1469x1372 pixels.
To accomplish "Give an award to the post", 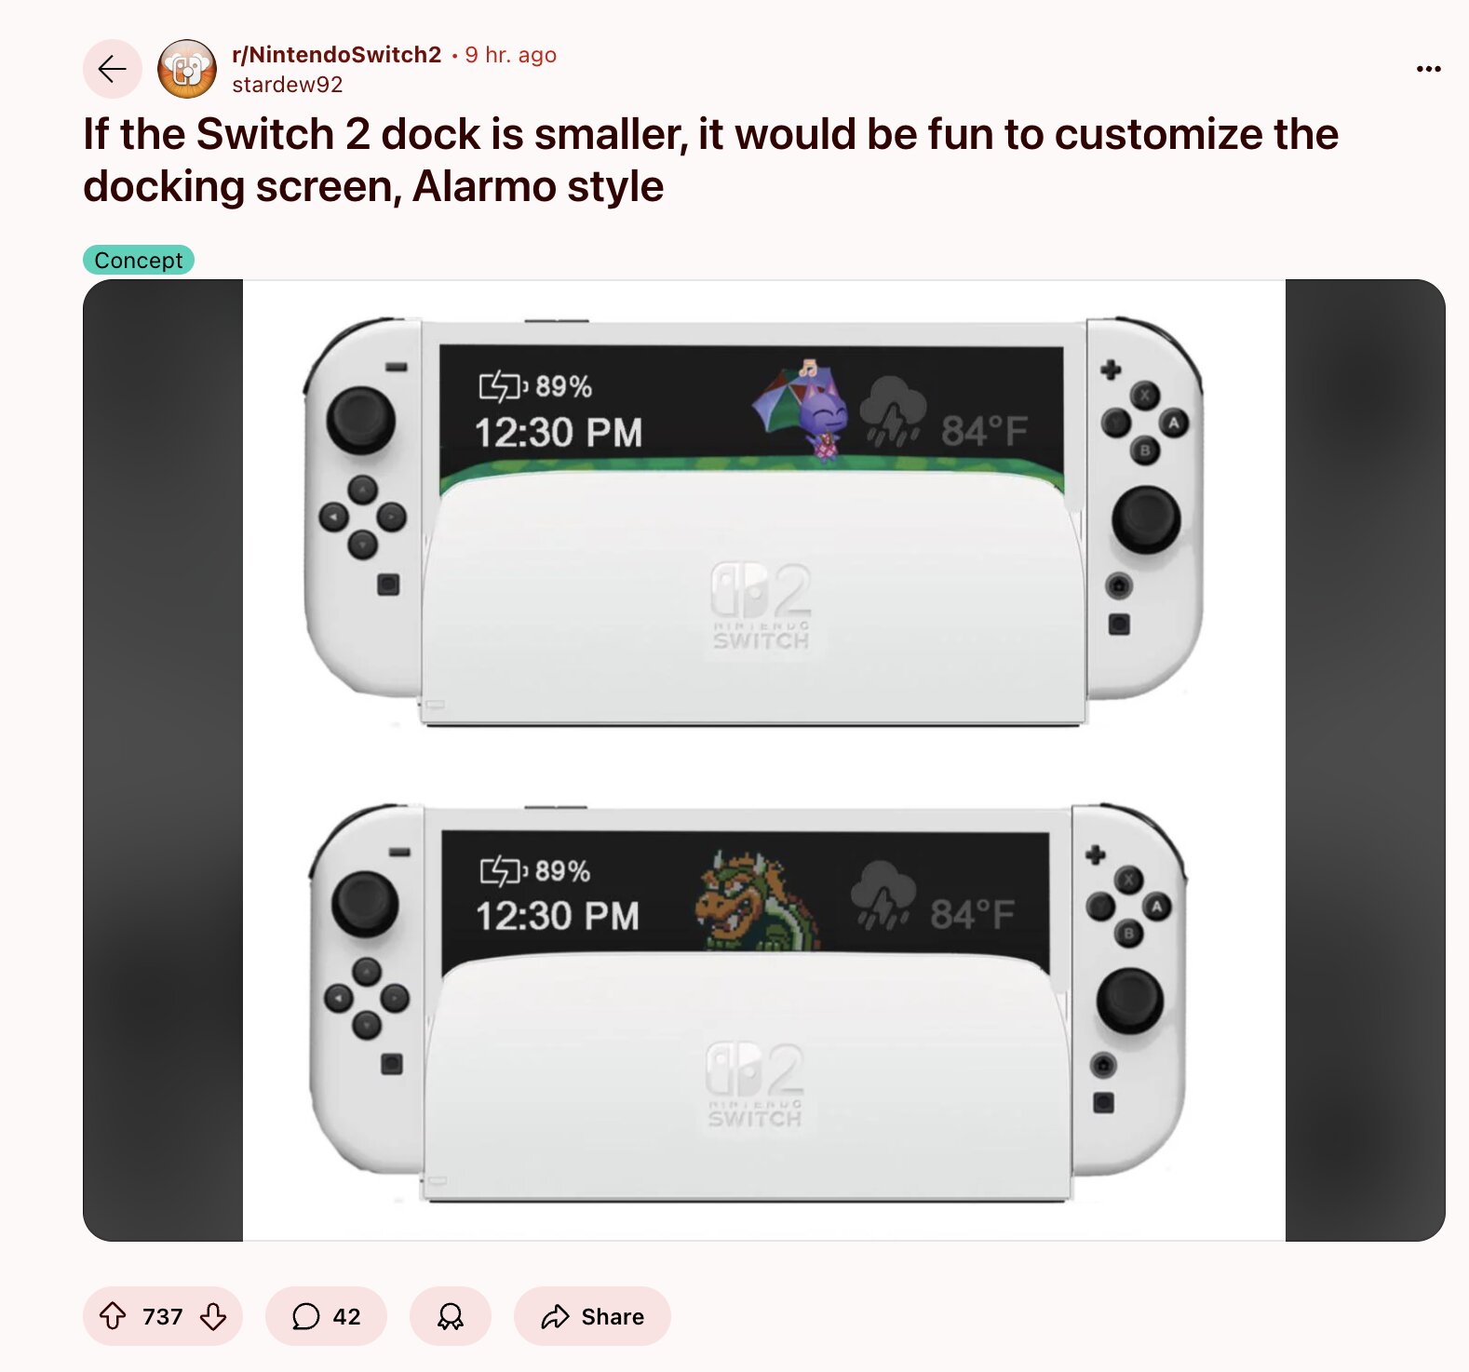I will [x=451, y=1316].
